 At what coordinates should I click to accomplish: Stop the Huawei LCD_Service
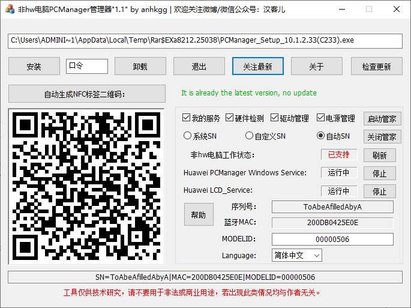click(x=380, y=192)
